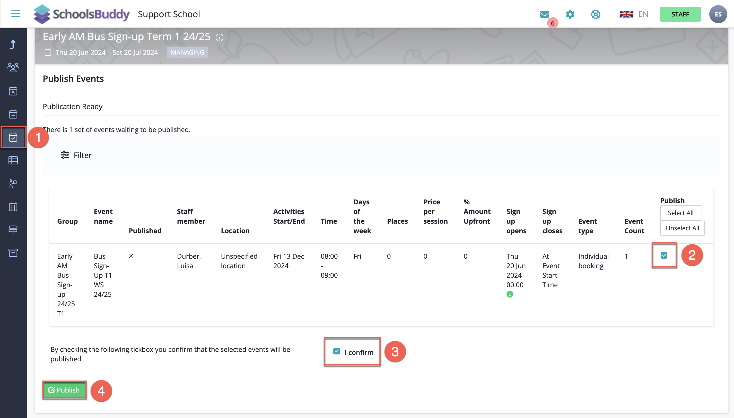Click the Unspecified location cell

(239, 261)
